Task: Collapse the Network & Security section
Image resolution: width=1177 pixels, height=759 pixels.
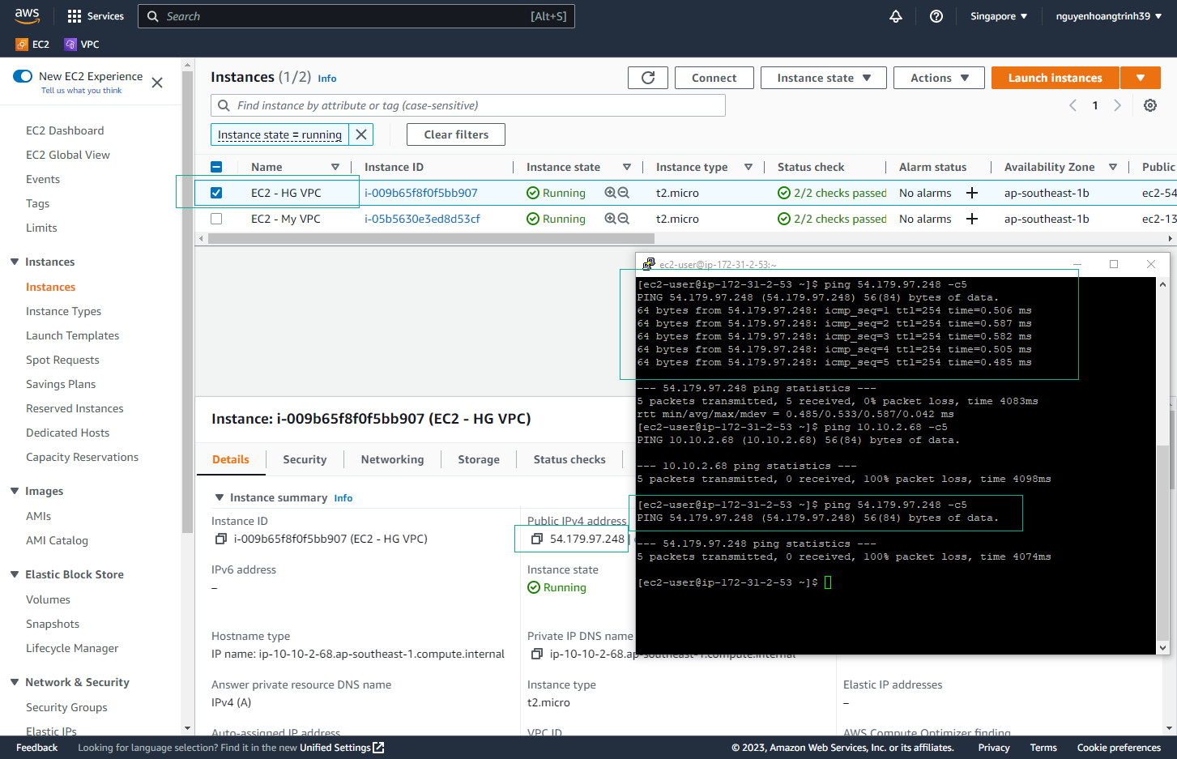Action: (x=15, y=682)
